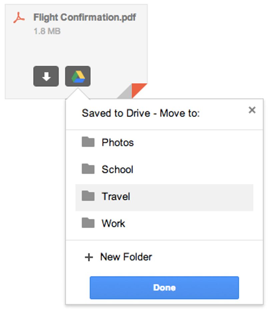This screenshot has width=270, height=312.
Task: Close the Move to popup
Action: (x=252, y=110)
